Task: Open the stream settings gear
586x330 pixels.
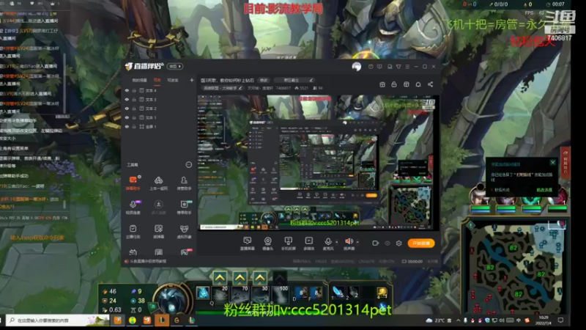Action: pos(398,243)
